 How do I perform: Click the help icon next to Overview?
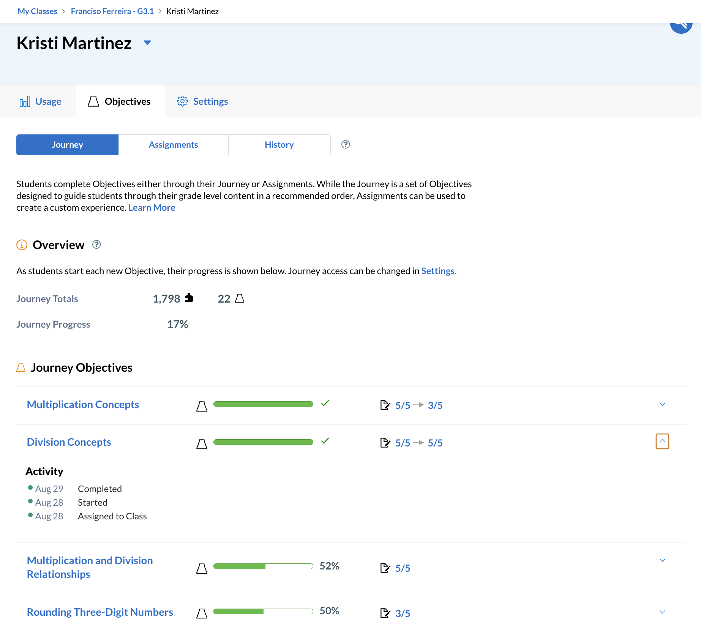96,245
